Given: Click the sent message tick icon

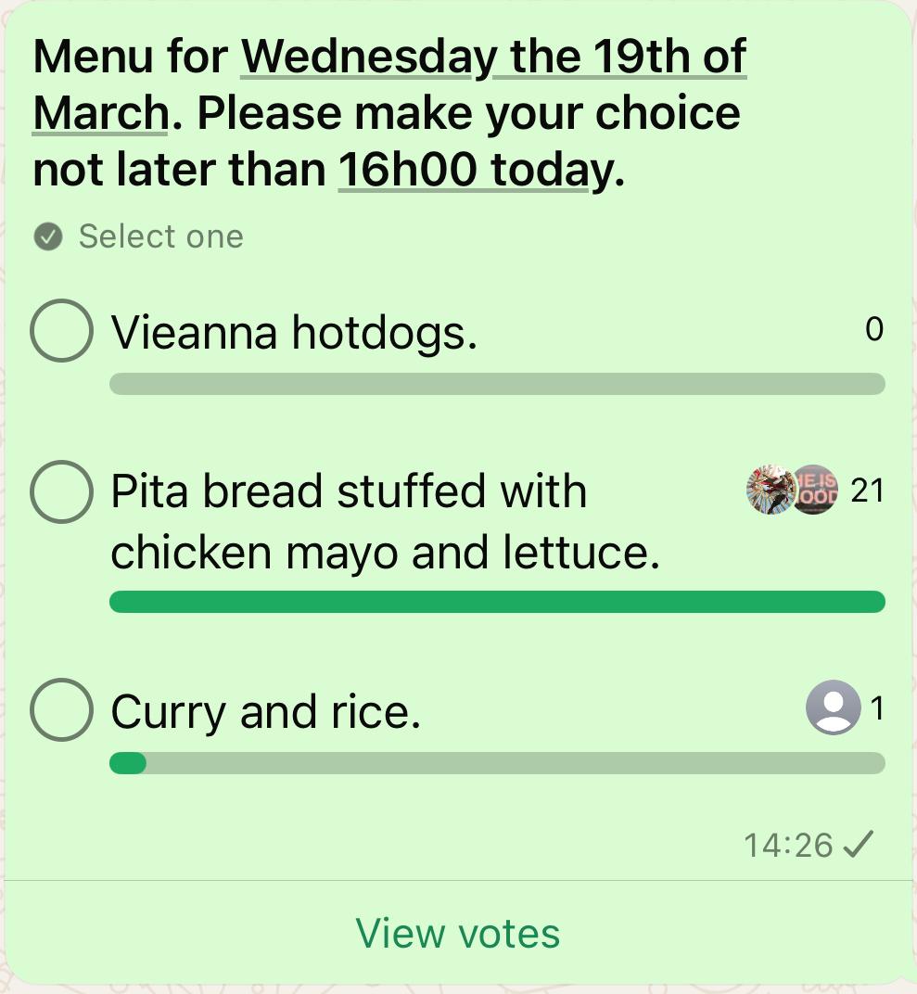Looking at the screenshot, I should (860, 845).
